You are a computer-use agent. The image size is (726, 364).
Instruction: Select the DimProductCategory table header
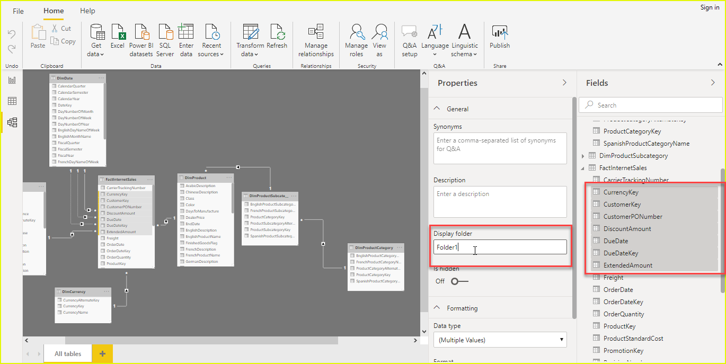point(376,247)
